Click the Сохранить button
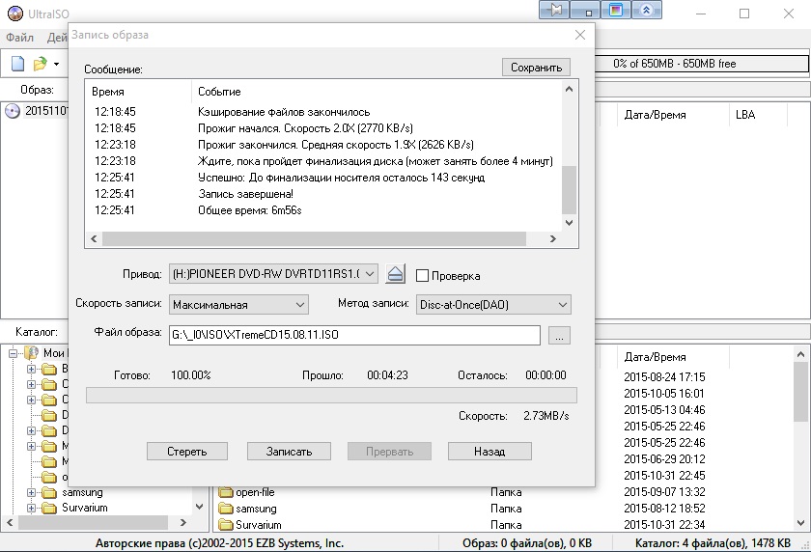 point(536,68)
